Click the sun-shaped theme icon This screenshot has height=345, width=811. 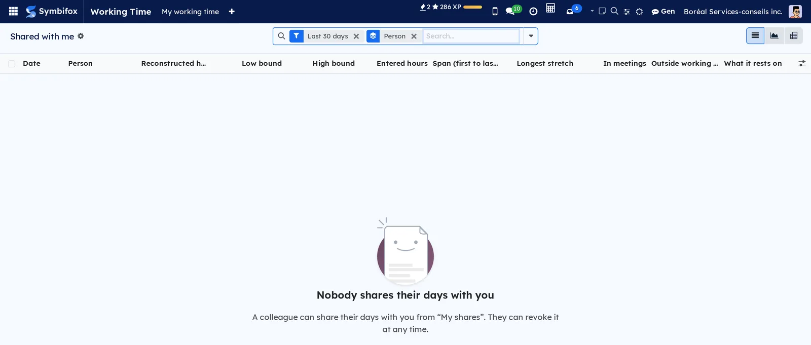coord(640,12)
